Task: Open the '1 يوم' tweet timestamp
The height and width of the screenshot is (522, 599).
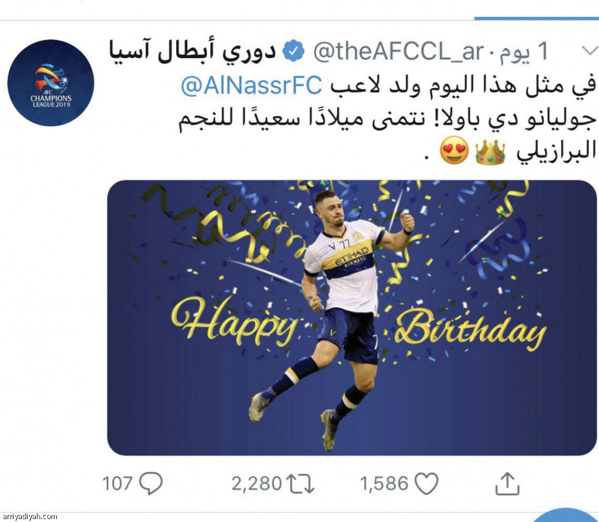Action: 525,51
